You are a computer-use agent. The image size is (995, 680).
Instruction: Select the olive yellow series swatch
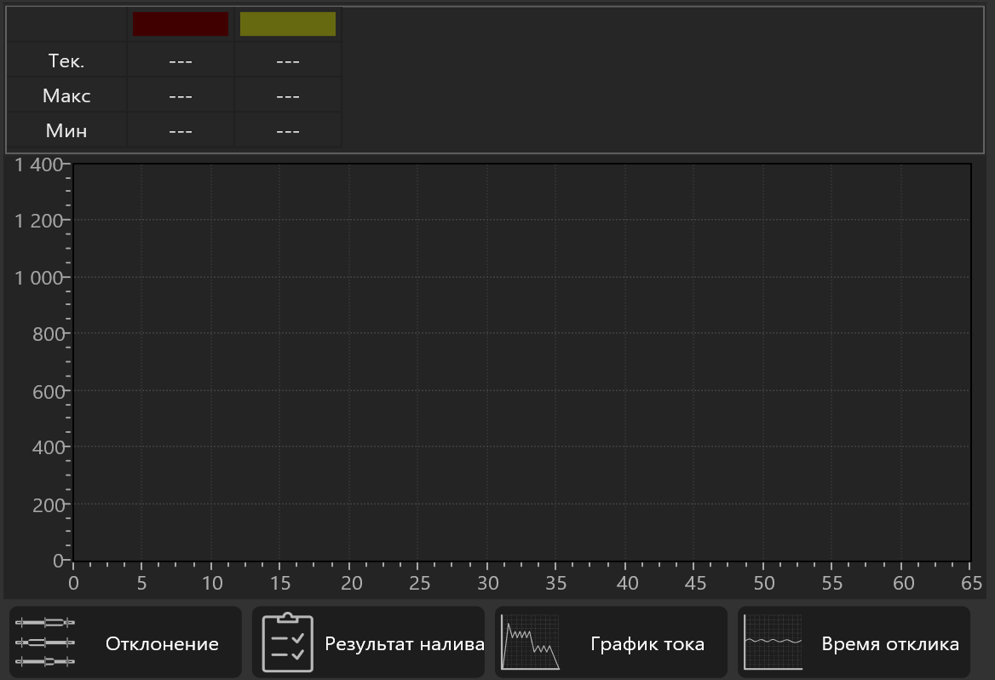point(287,24)
